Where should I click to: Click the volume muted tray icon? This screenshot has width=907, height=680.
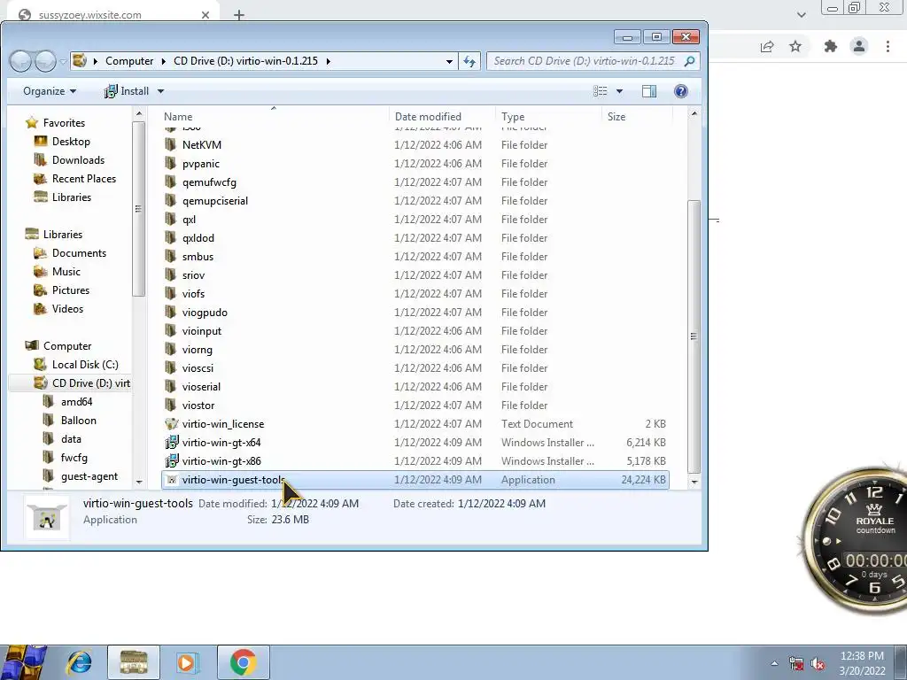pos(818,664)
